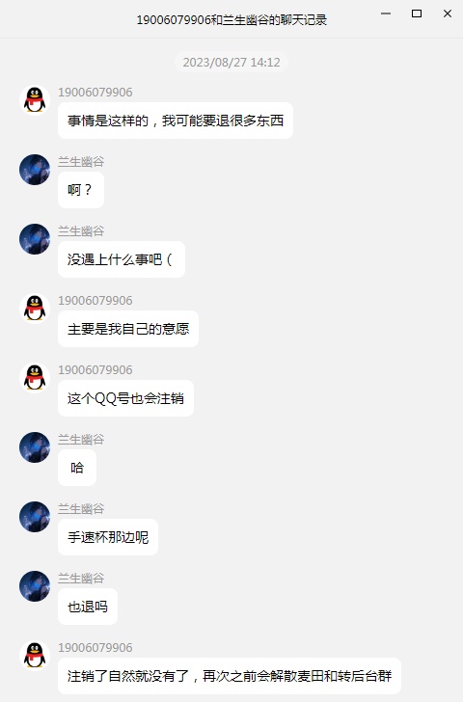Select message bubble 事情是这样的，我可能要退很多东西
This screenshot has height=702, width=463.
point(176,121)
